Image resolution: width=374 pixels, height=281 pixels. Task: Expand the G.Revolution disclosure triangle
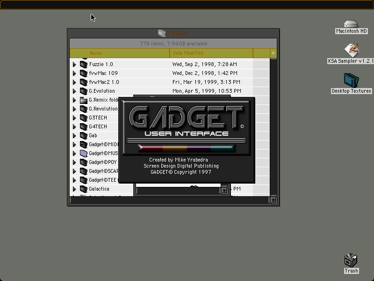tap(74, 109)
